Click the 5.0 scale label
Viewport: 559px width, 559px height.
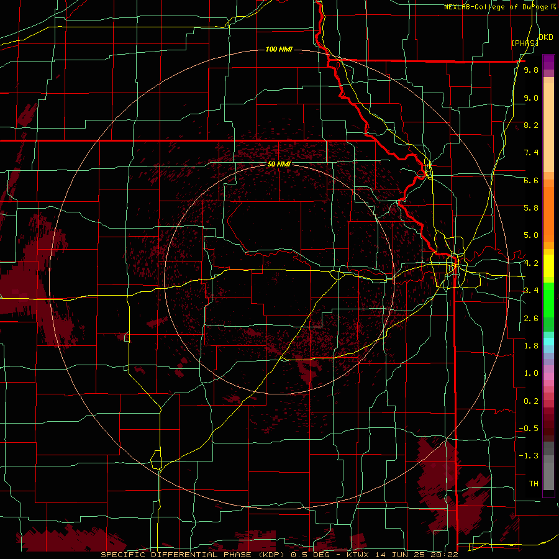pos(531,235)
